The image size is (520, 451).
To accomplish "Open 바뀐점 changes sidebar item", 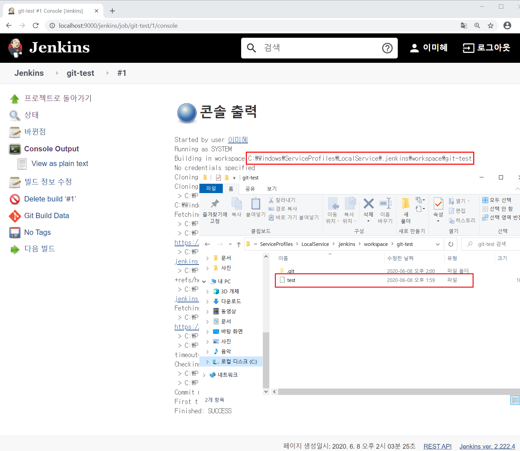I will click(35, 132).
